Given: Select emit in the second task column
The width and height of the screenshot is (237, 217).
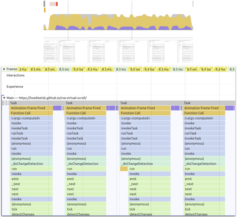Looking at the screenshot, I should [85, 179].
